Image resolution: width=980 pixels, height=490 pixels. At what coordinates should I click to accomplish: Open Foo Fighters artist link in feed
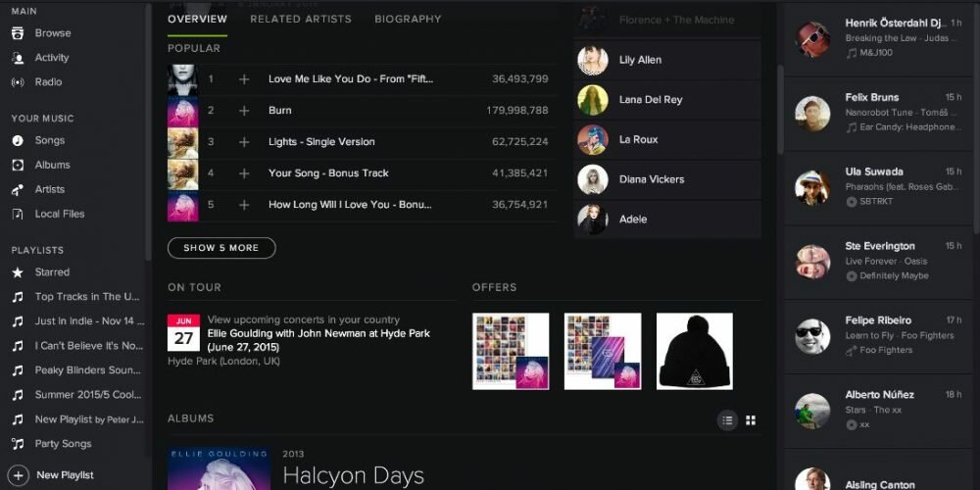[x=886, y=350]
